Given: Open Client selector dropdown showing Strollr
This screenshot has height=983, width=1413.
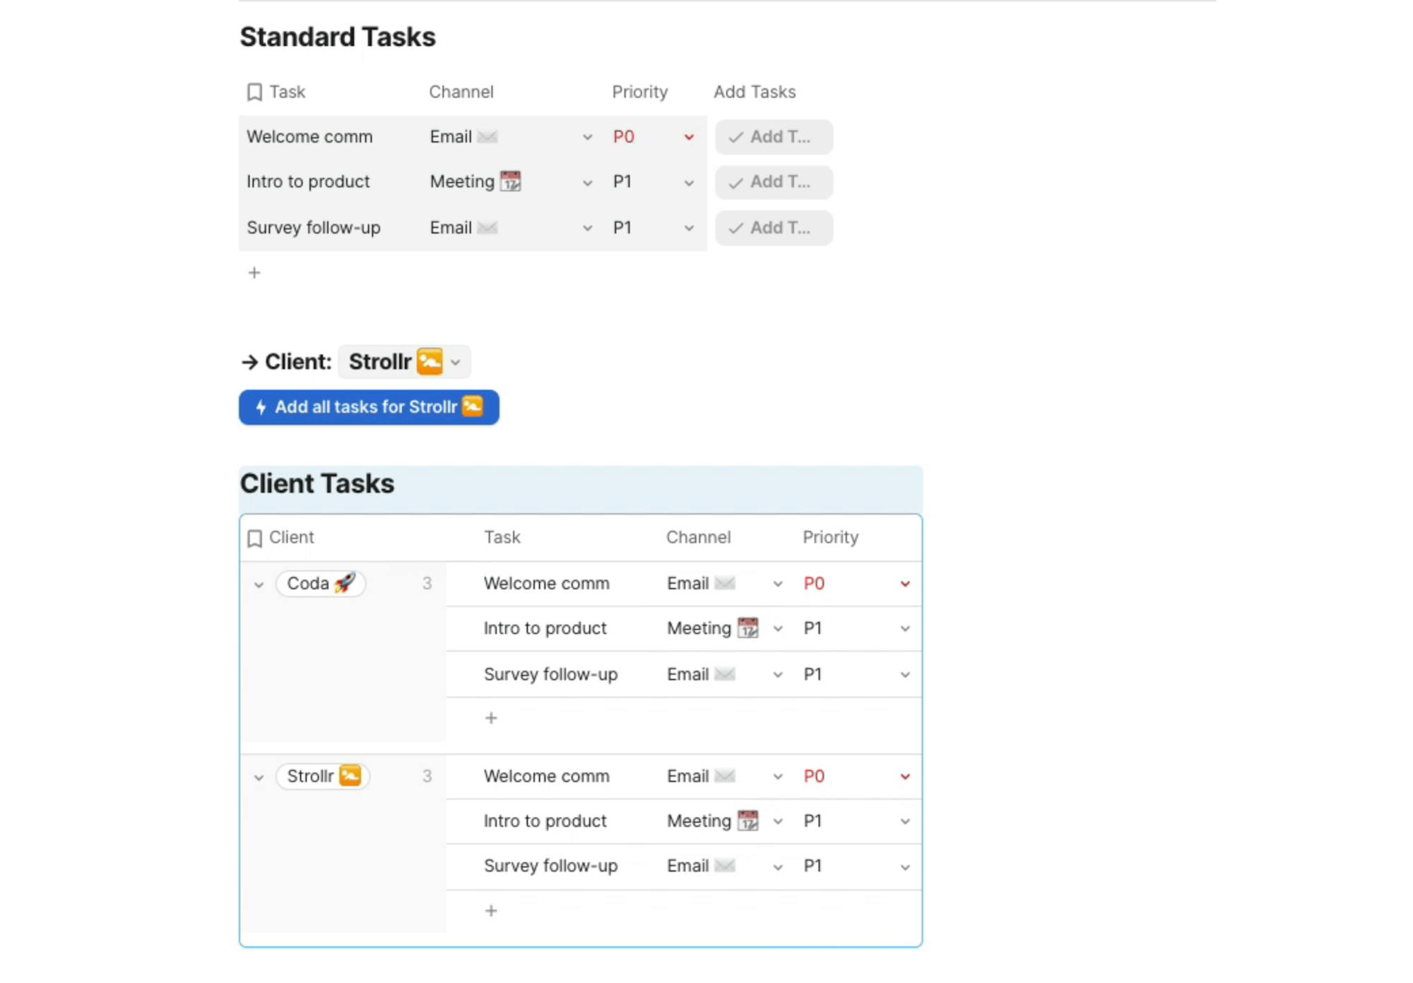Looking at the screenshot, I should coord(456,363).
